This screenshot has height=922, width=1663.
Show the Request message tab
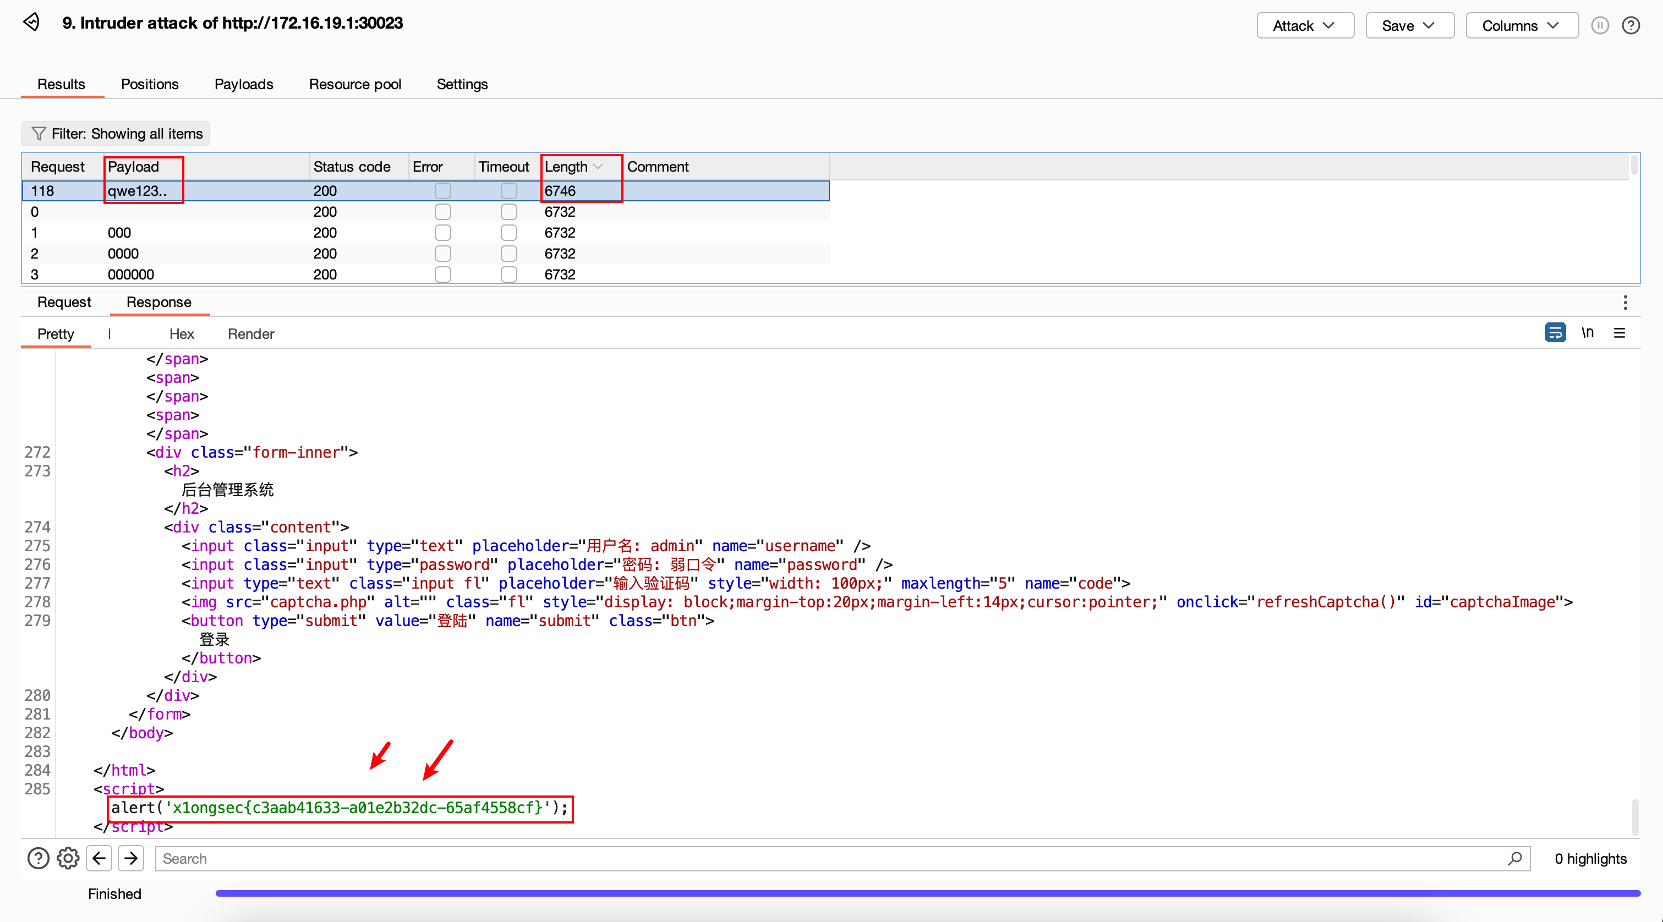[x=64, y=302]
